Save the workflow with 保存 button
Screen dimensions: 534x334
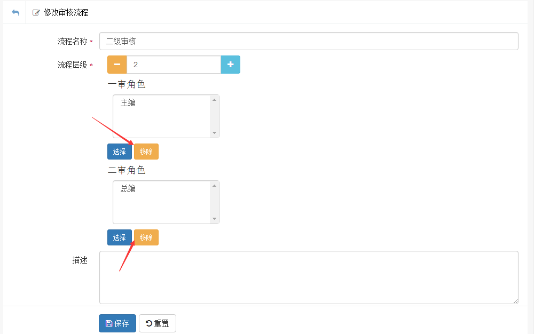pos(117,323)
